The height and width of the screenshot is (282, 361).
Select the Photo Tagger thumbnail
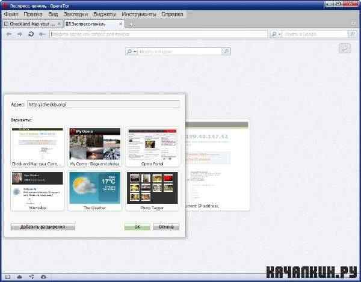152,191
